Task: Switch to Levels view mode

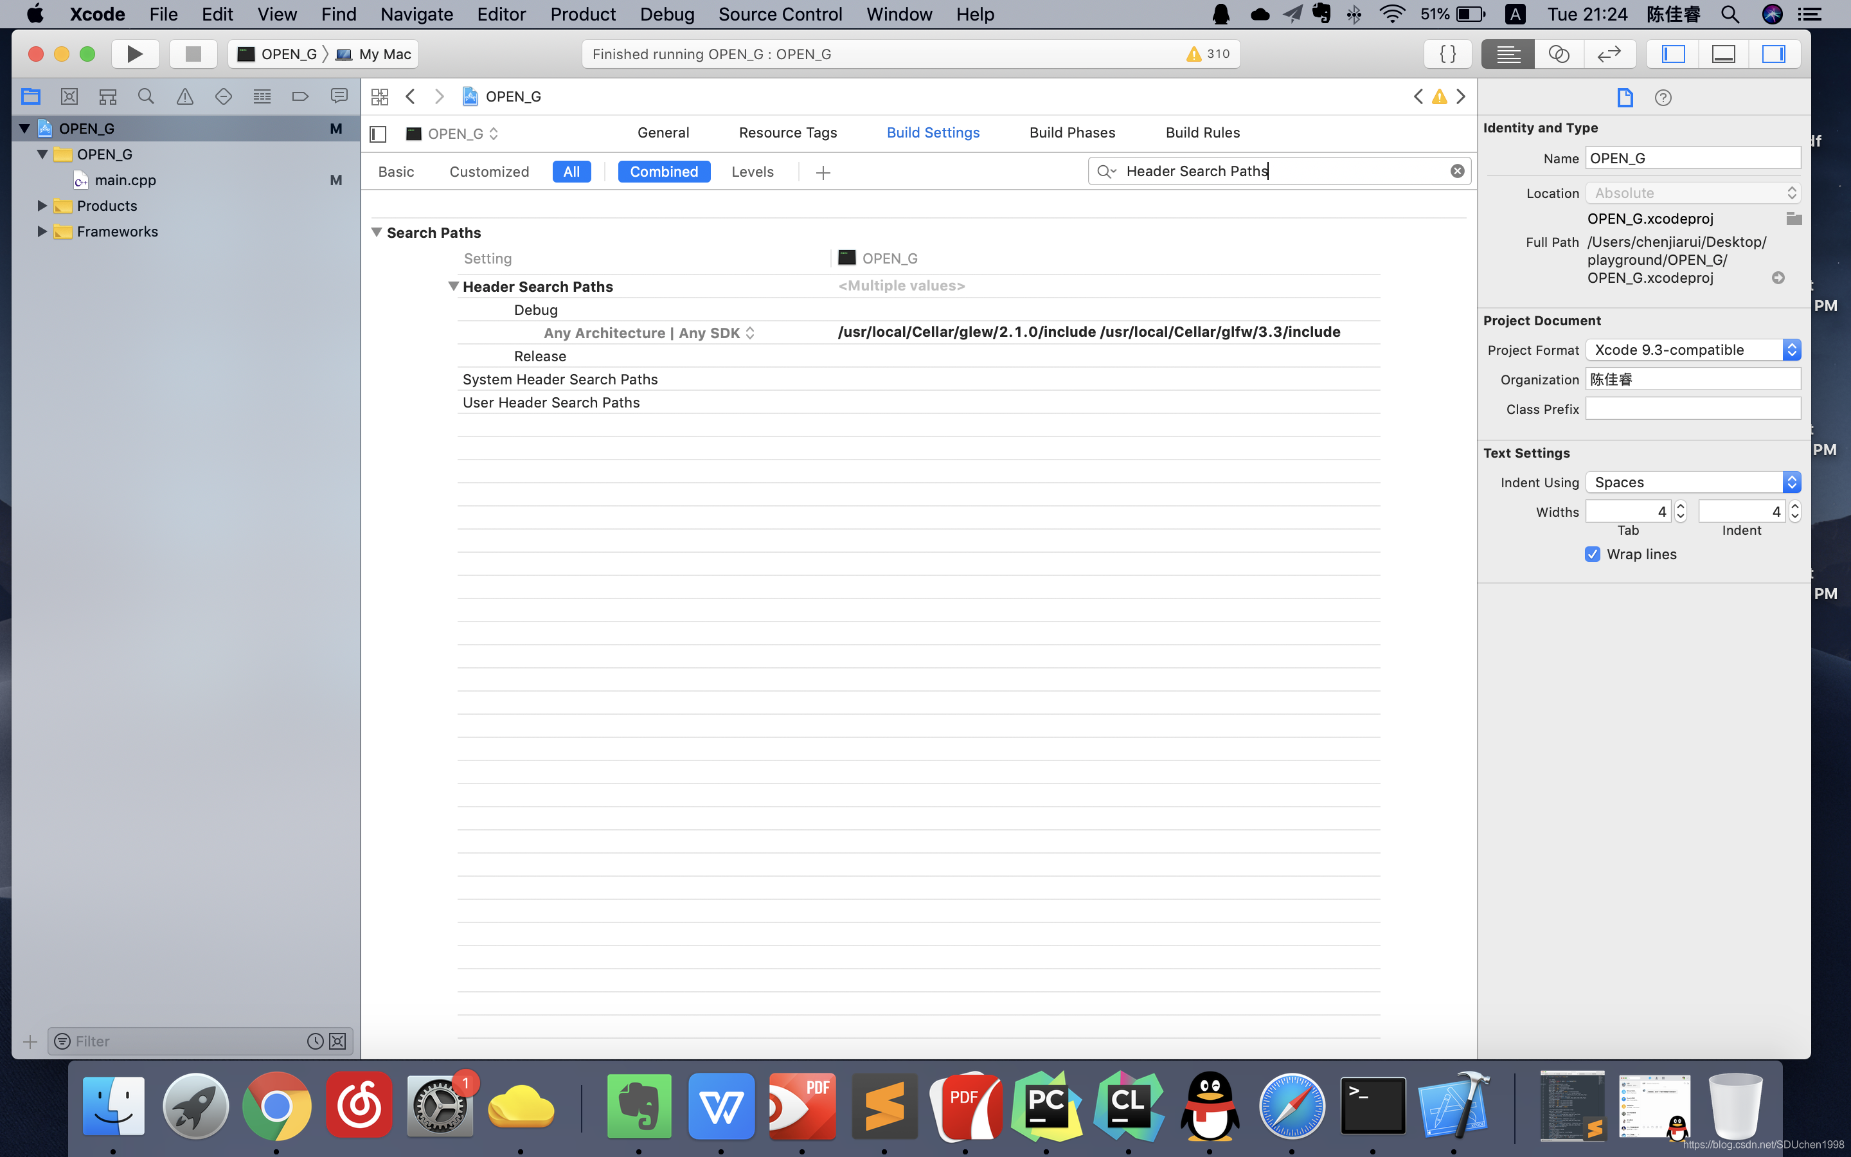Action: point(753,172)
